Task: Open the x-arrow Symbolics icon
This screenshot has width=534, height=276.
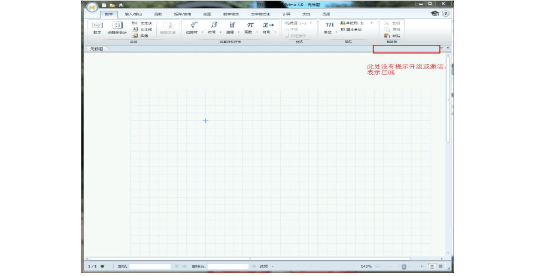Action: pos(268,25)
